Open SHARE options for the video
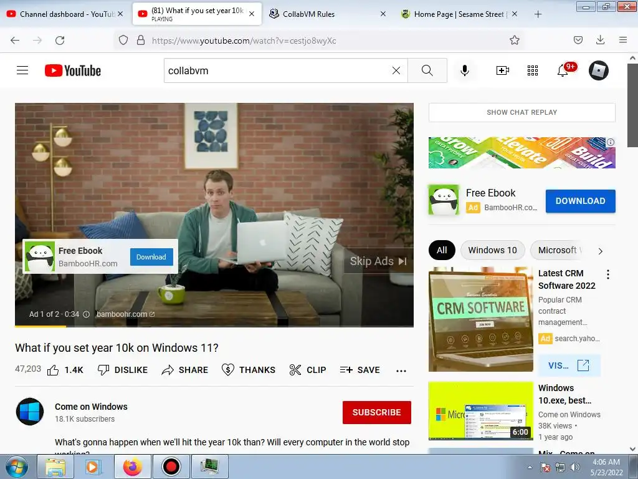 [184, 370]
